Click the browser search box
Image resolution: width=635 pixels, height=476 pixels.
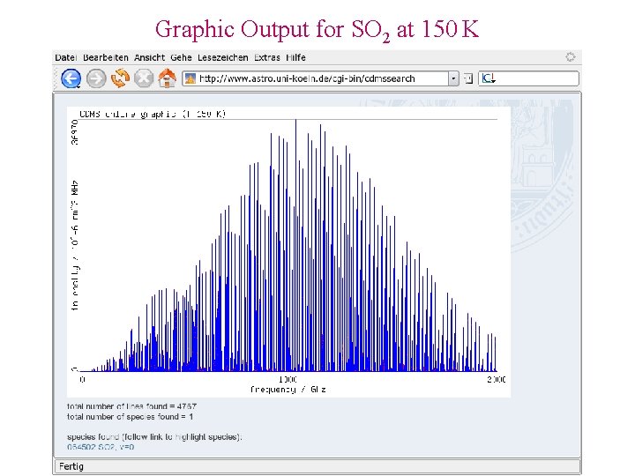tap(528, 78)
